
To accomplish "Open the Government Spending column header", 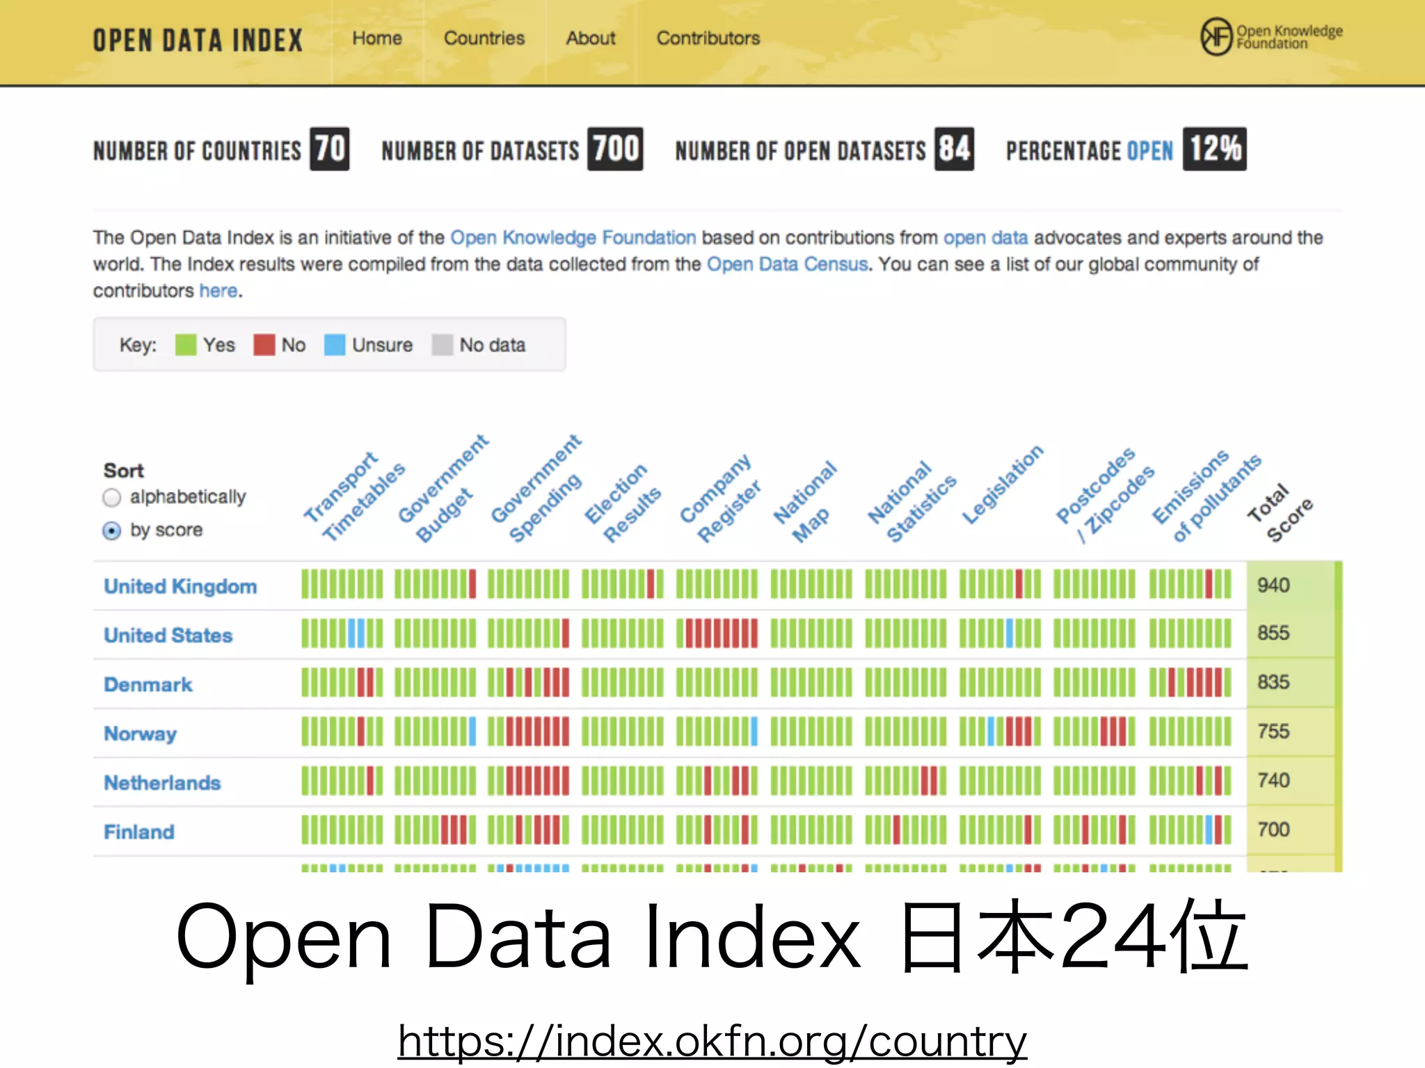I will (x=536, y=488).
